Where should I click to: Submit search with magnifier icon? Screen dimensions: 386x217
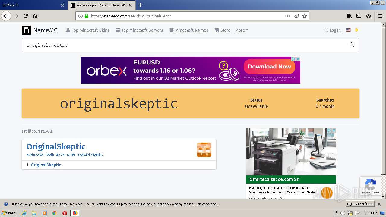coord(352,45)
